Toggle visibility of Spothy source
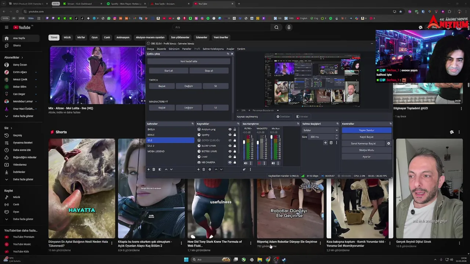The image size is (470, 264). click(230, 135)
